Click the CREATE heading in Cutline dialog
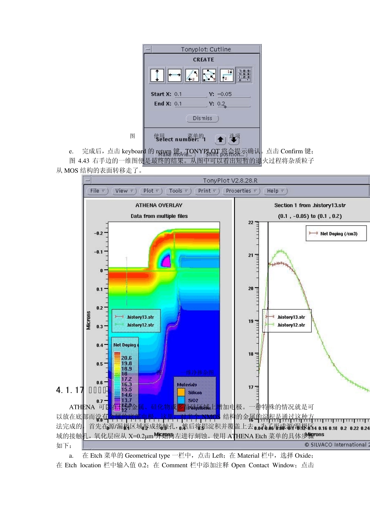Image resolution: width=370 pixels, height=523 pixels. 203,60
